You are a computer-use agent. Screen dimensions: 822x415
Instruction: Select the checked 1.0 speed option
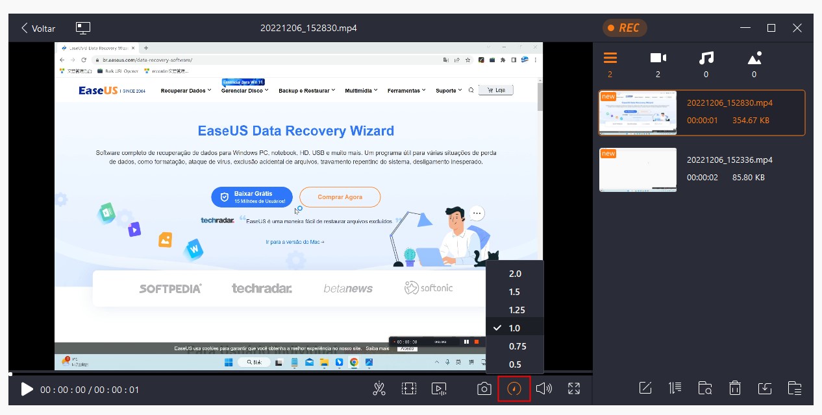pos(514,328)
